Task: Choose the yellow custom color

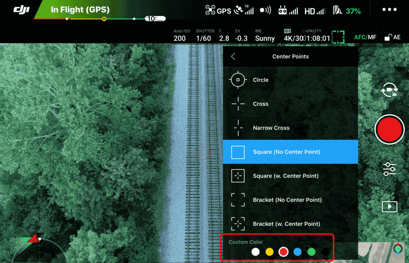Action: 270,252
